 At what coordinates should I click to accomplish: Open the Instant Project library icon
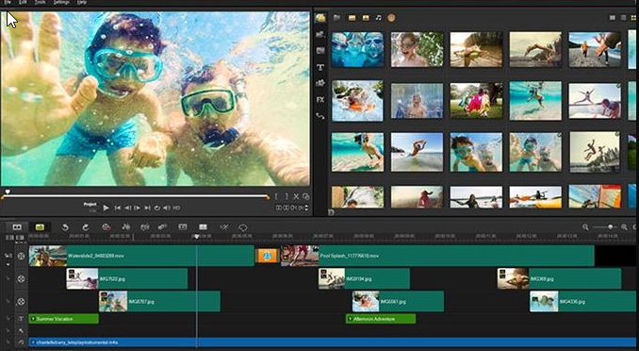click(x=320, y=35)
